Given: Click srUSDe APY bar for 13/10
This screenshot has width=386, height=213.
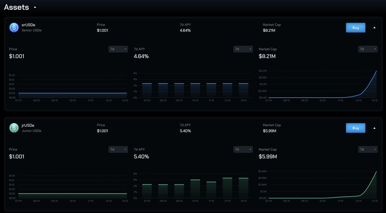Looking at the screenshot, I should tap(244, 90).
